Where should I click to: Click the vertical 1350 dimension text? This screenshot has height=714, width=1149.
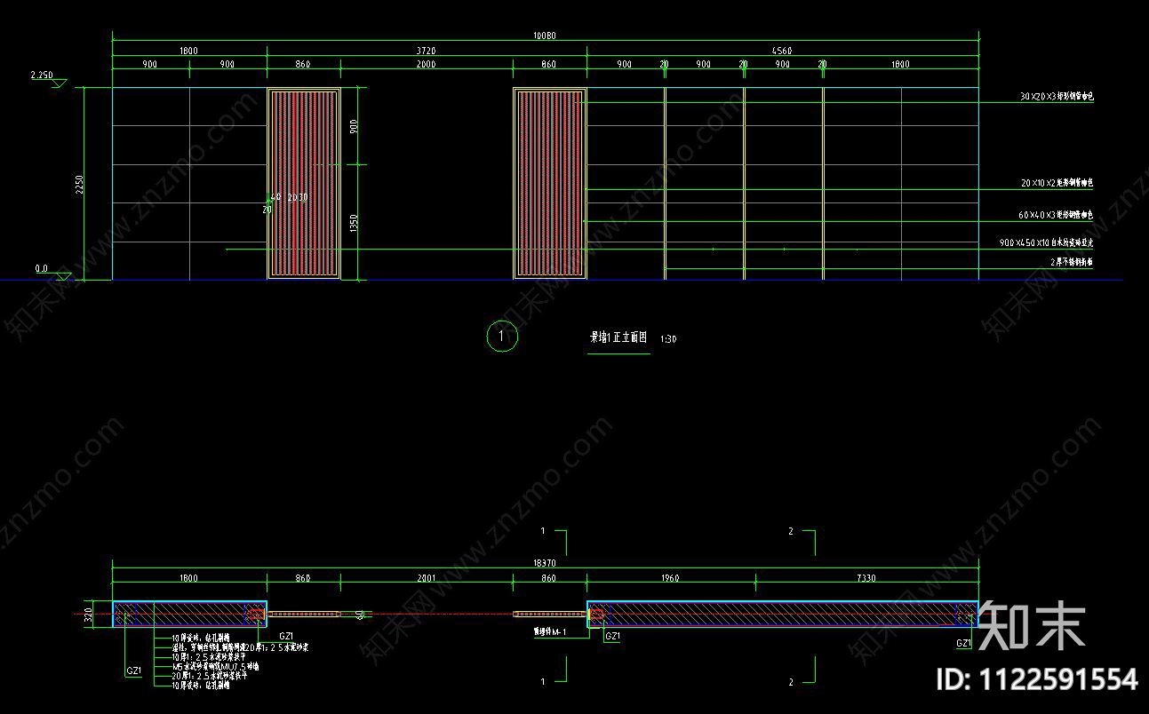point(353,223)
